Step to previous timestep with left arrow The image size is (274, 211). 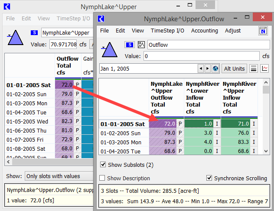[200, 69]
